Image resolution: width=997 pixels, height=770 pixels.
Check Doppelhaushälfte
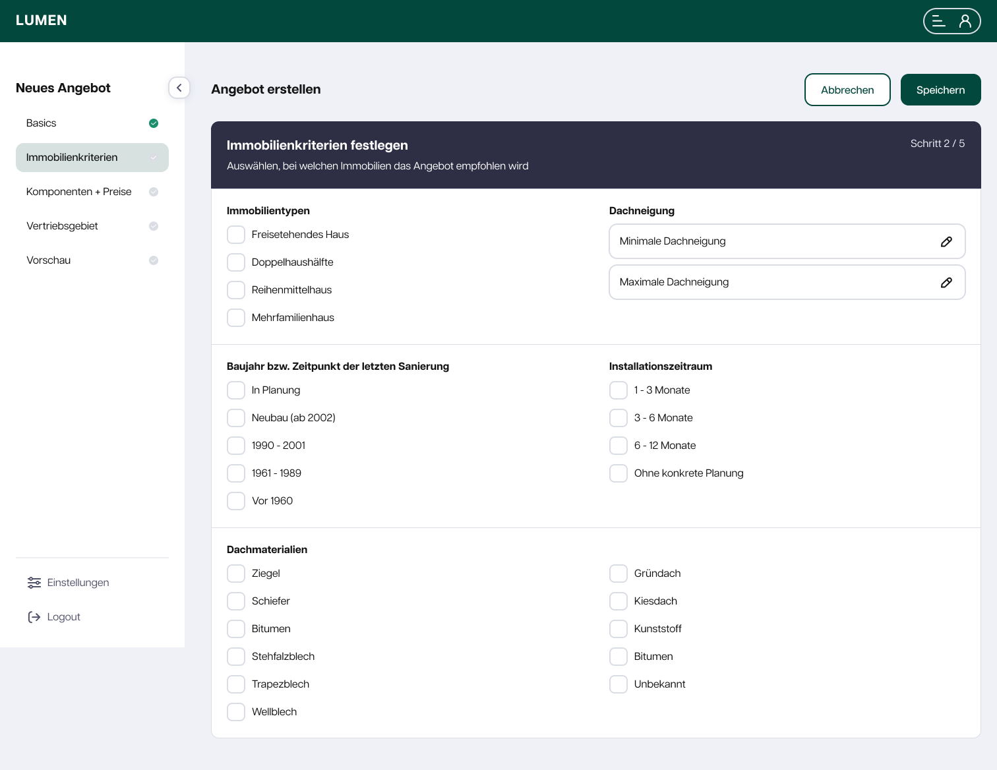coord(236,262)
